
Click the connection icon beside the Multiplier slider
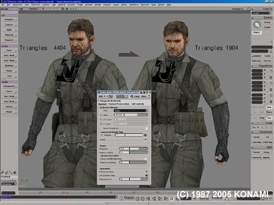click(146, 135)
